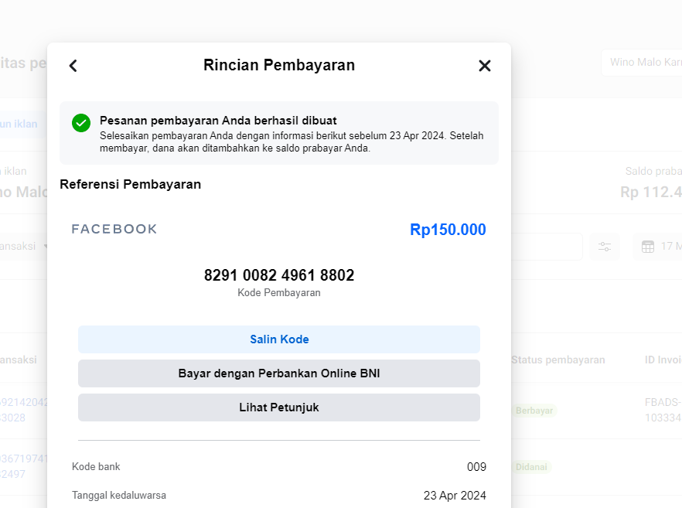Select the payment code 8291 0082 4961 8802

[x=279, y=275]
